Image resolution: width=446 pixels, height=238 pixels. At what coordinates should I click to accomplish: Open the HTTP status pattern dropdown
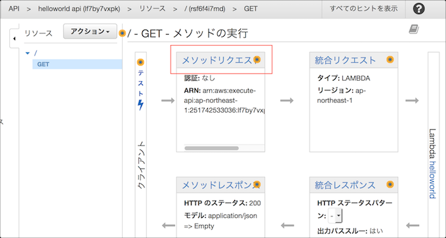[335, 216]
